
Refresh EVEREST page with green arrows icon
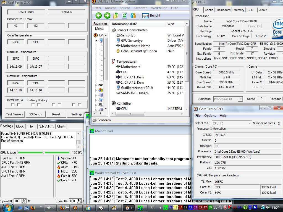click(x=125, y=15)
